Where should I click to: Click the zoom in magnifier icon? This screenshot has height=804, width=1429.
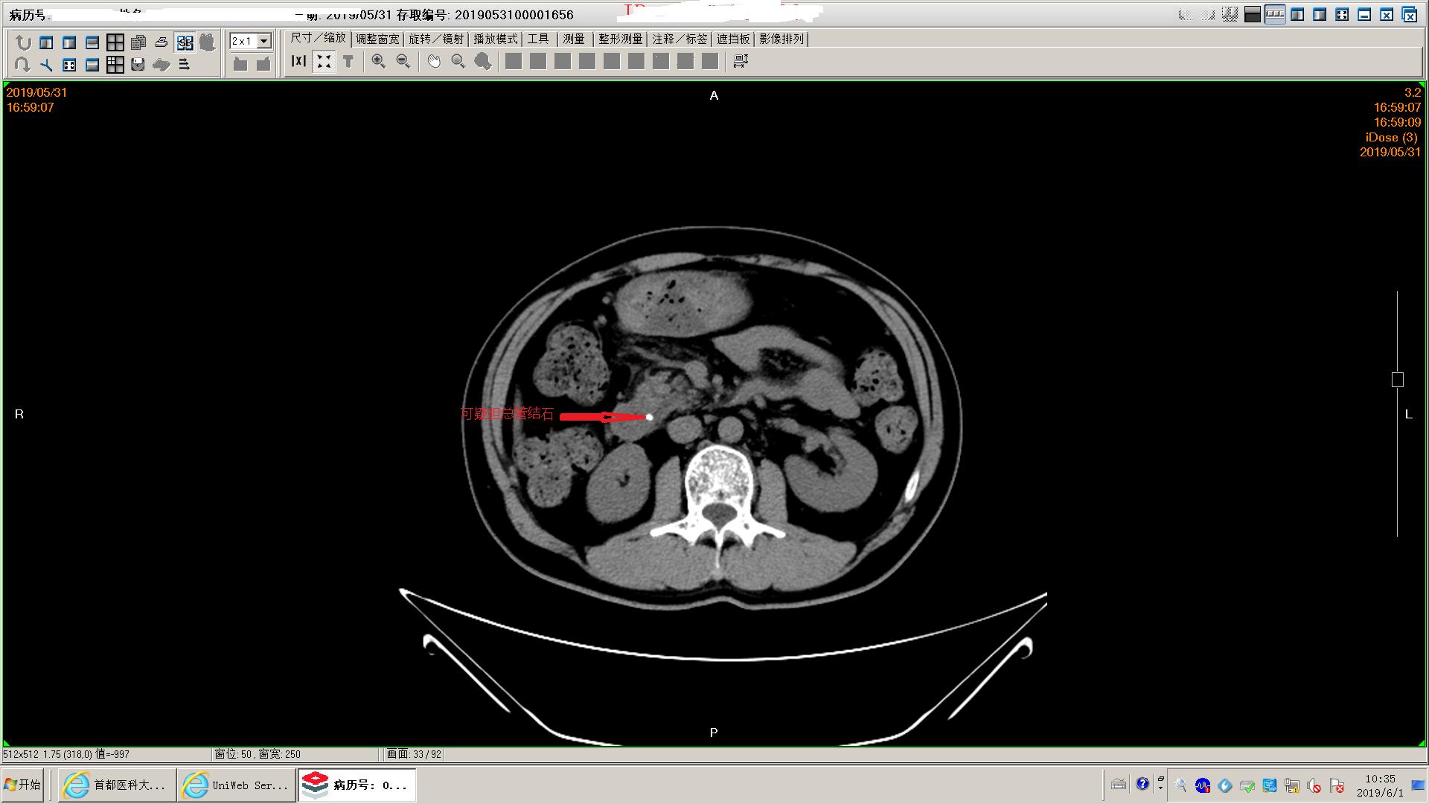pyautogui.click(x=378, y=62)
